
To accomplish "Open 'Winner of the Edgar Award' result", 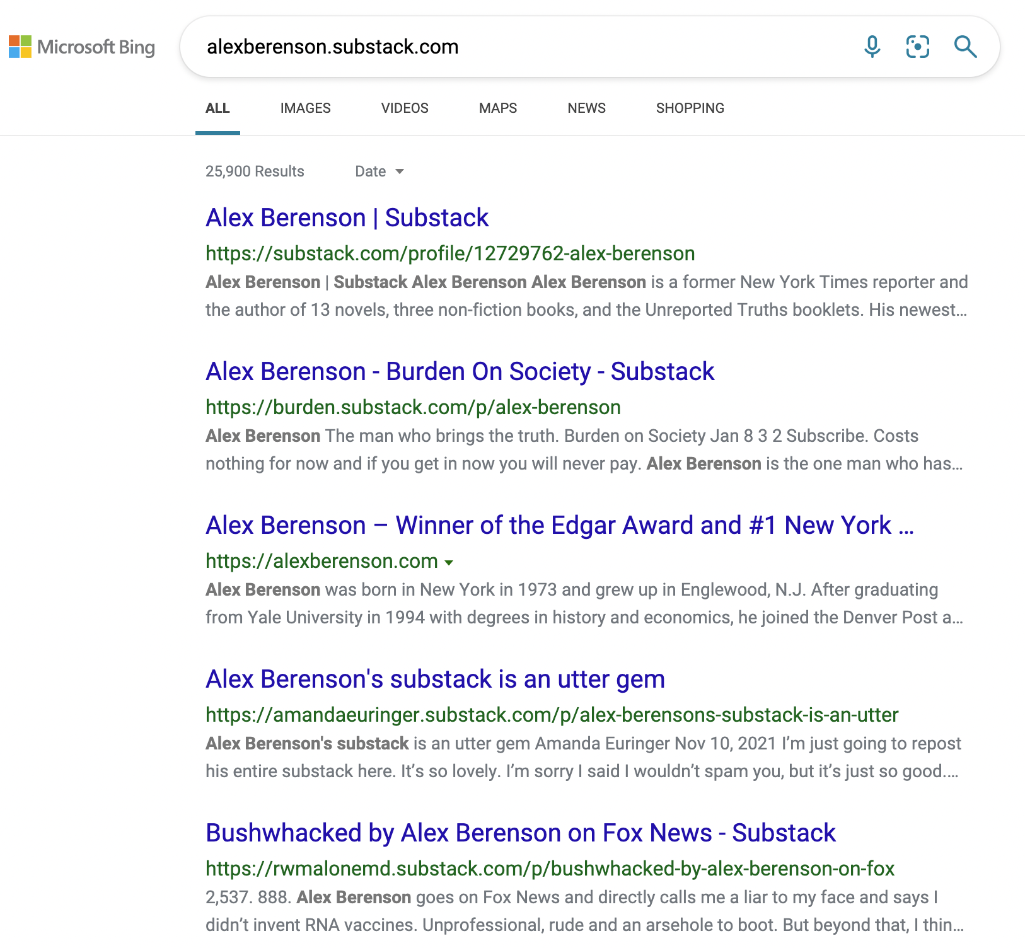I will click(560, 526).
